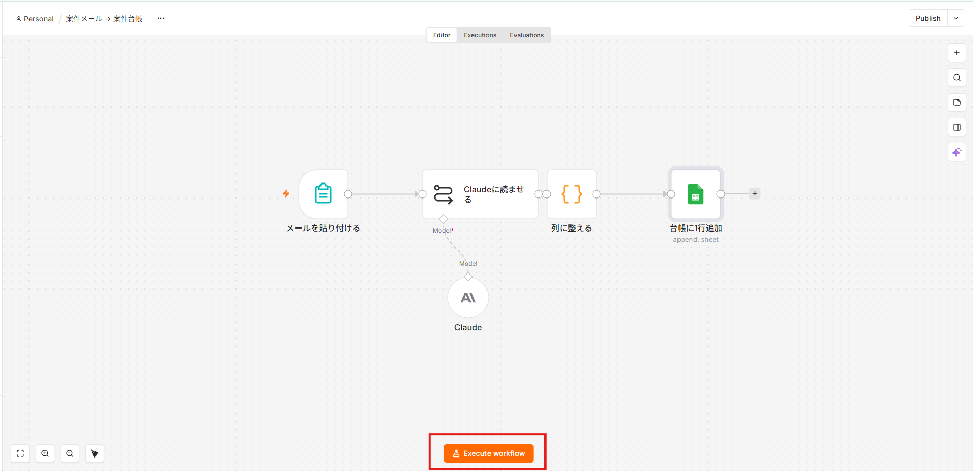Click the Claude label below the model node

tap(468, 327)
